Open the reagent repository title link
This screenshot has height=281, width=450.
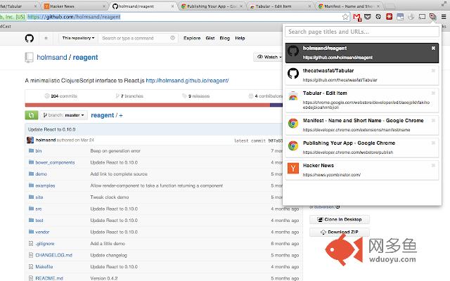click(x=85, y=57)
